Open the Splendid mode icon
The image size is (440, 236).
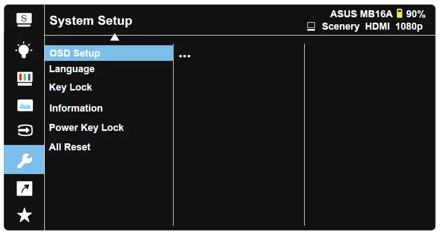pyautogui.click(x=24, y=19)
